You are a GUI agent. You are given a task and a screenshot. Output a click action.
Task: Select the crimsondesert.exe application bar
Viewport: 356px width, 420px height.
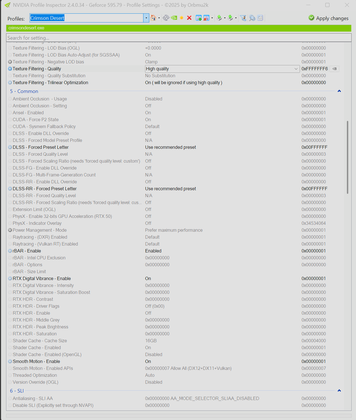[179, 28]
